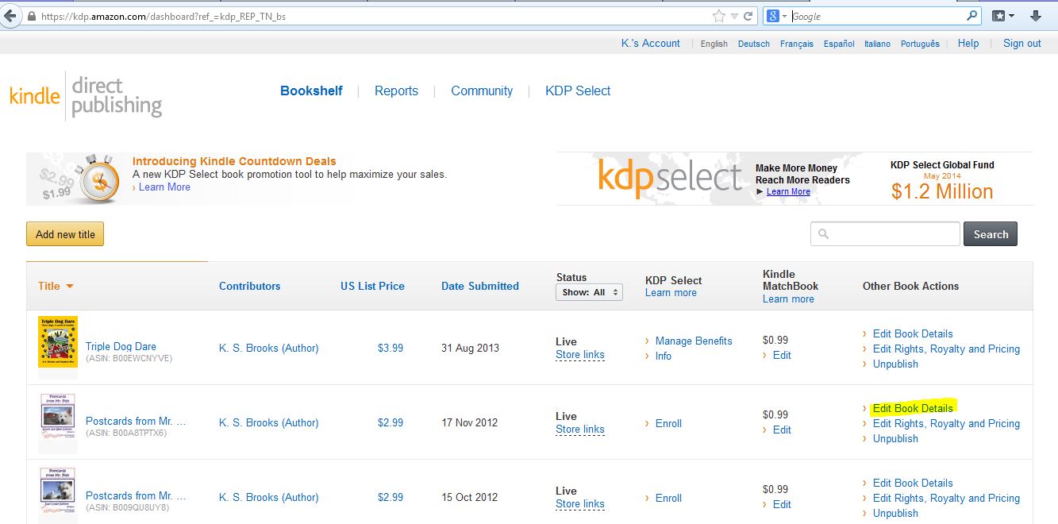
Task: Bookmark this page with the star icon
Action: (x=718, y=16)
